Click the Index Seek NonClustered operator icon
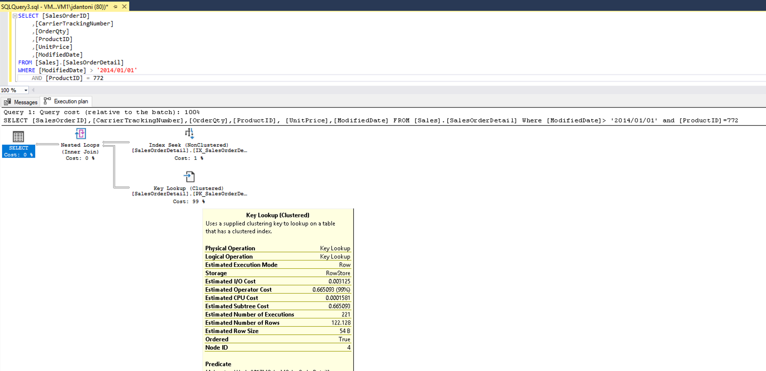 189,134
